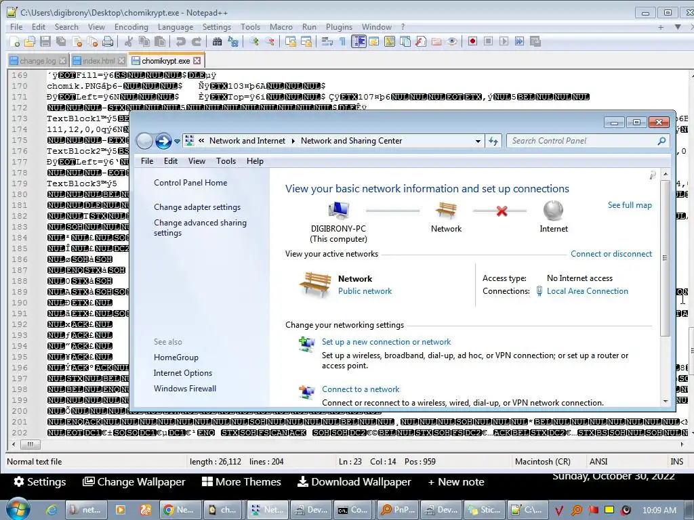Click the Replace icon in Notepad++ toolbar
694x520 pixels.
(233, 41)
